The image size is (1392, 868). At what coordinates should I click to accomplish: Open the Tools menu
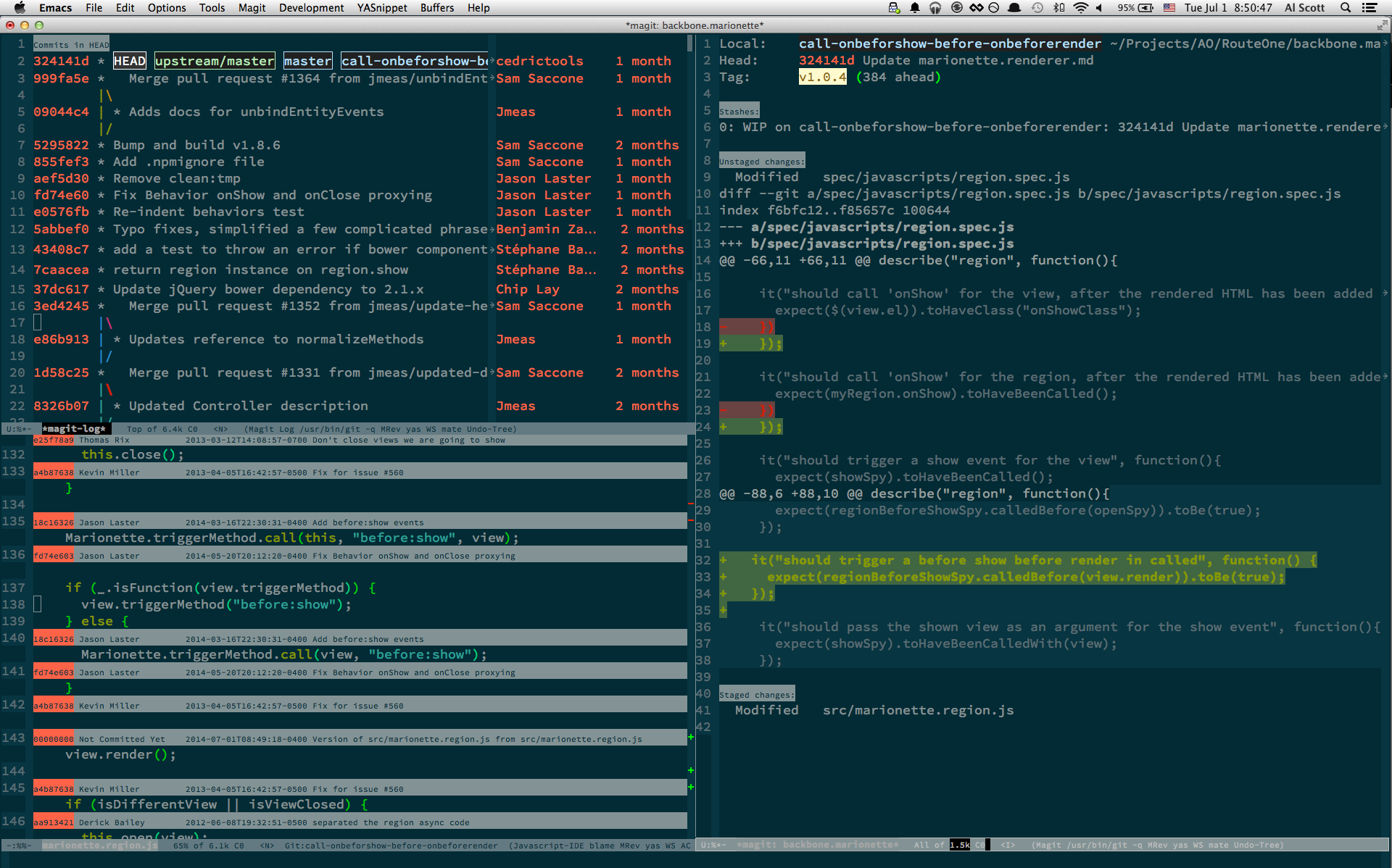point(212,8)
